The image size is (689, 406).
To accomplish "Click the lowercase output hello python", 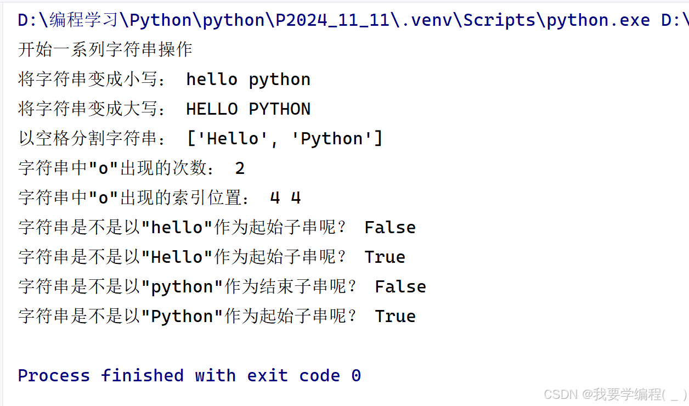I will click(248, 80).
